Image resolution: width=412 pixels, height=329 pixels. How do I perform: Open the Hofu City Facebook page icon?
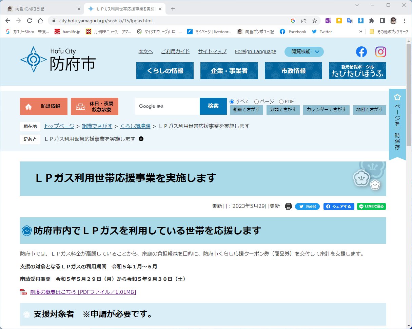coord(361,52)
